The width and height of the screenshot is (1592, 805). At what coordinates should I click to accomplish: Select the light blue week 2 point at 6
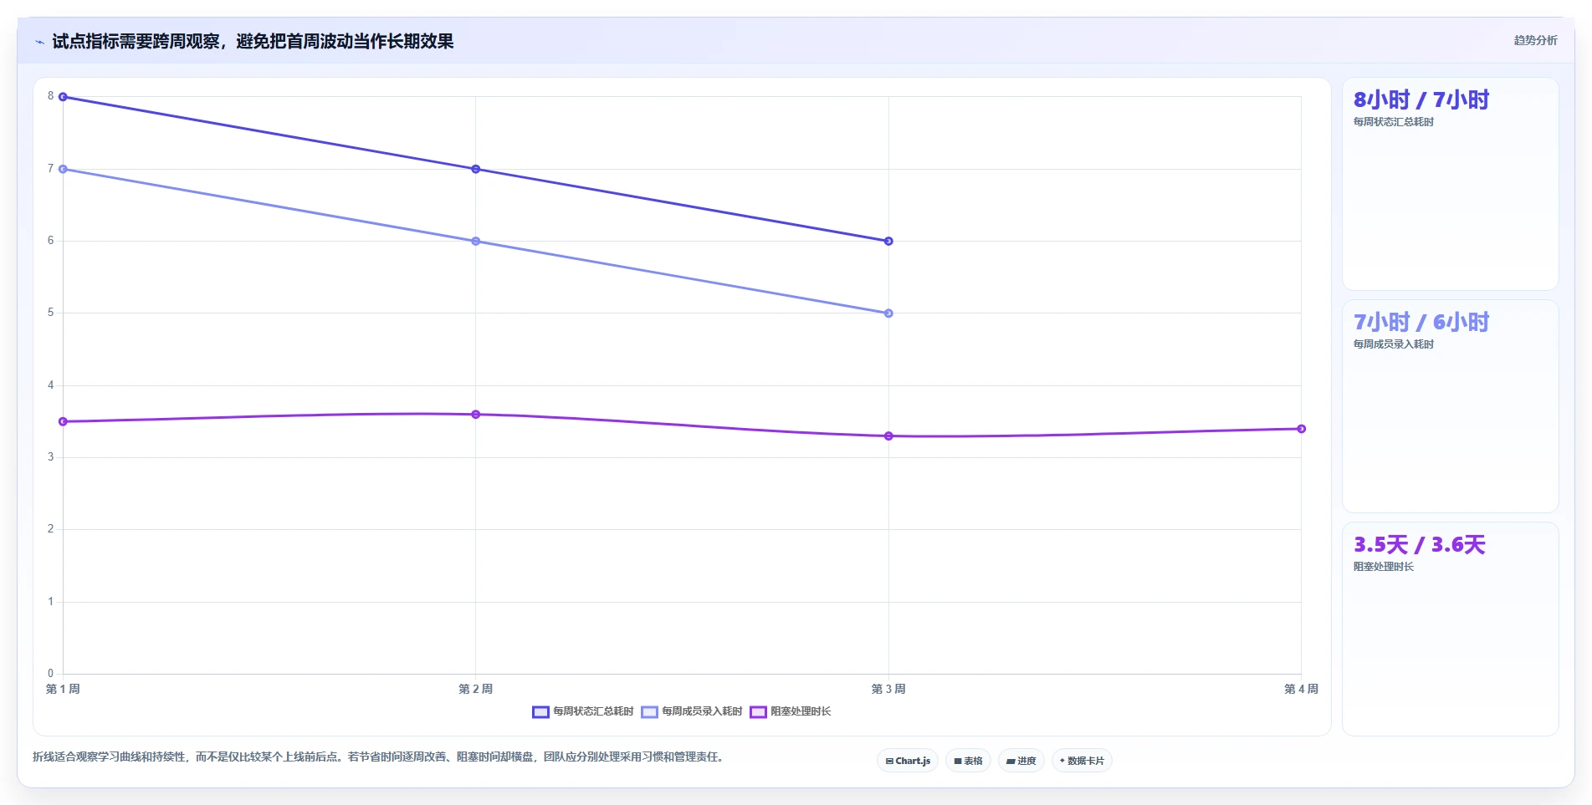coord(476,242)
